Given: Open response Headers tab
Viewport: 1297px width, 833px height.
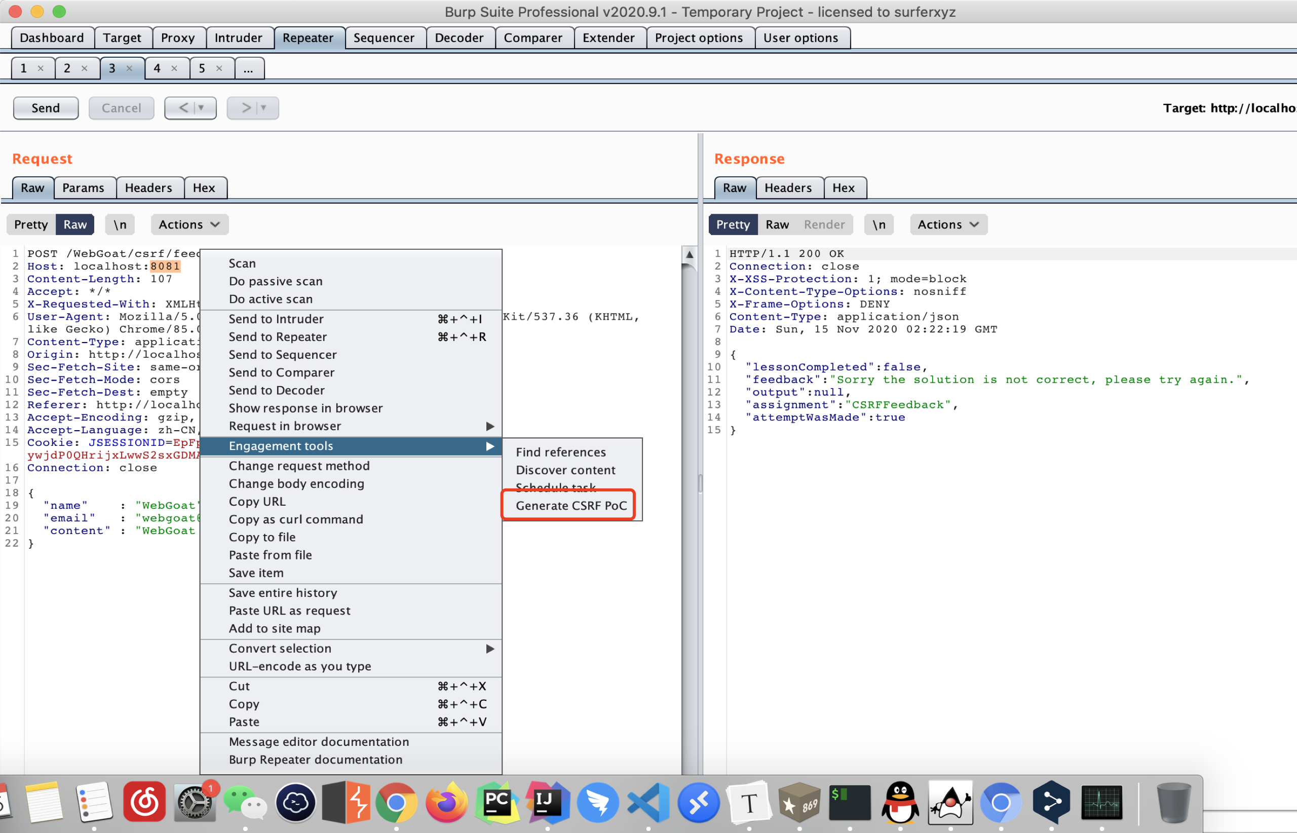Looking at the screenshot, I should tap(788, 187).
